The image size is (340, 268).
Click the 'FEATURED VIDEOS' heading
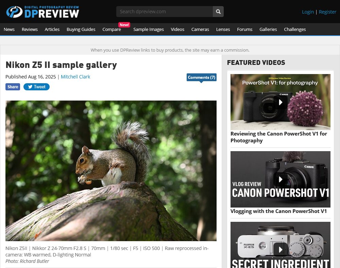pyautogui.click(x=256, y=62)
